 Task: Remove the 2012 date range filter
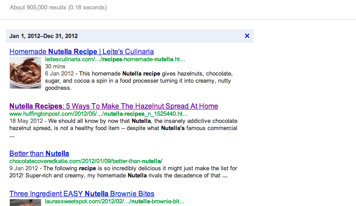[247, 36]
